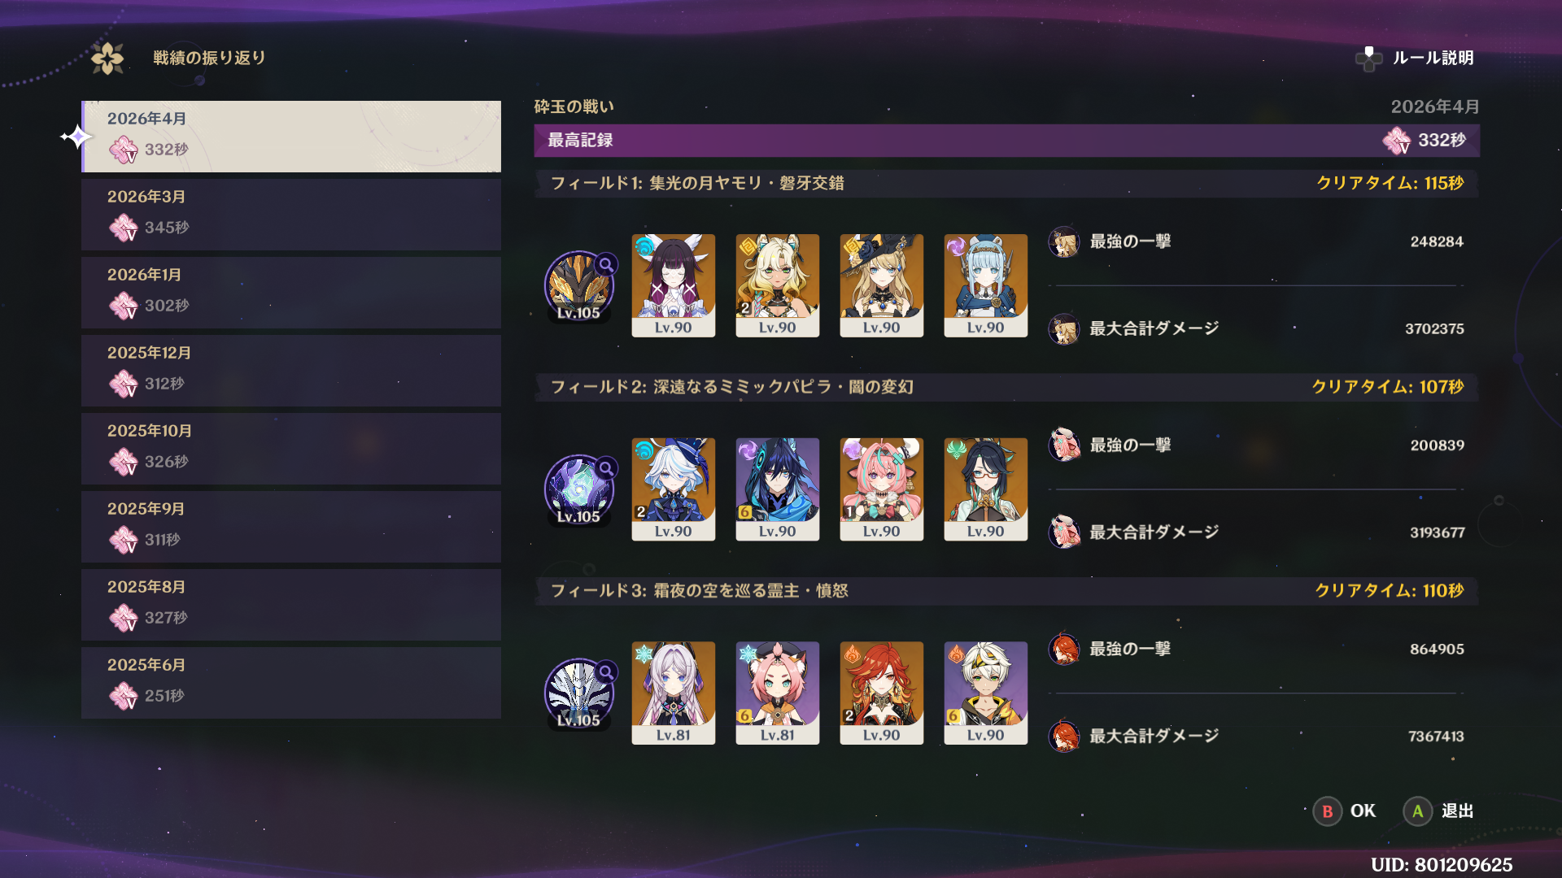
Task: Inspect Field 2 boss Lv.105 icon
Action: pos(578,490)
